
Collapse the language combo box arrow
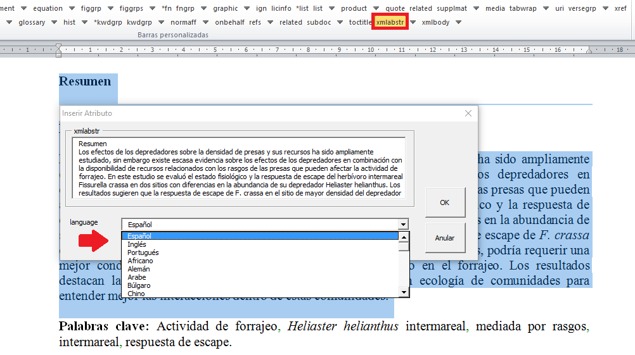(403, 224)
